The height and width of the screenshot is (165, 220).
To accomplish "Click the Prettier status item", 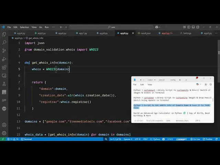I will tap(208, 139).
